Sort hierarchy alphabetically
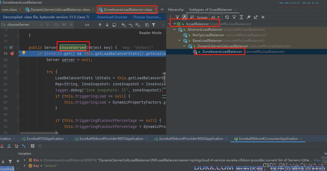Image resolution: width=327 pixels, height=171 pixels. click(192, 17)
